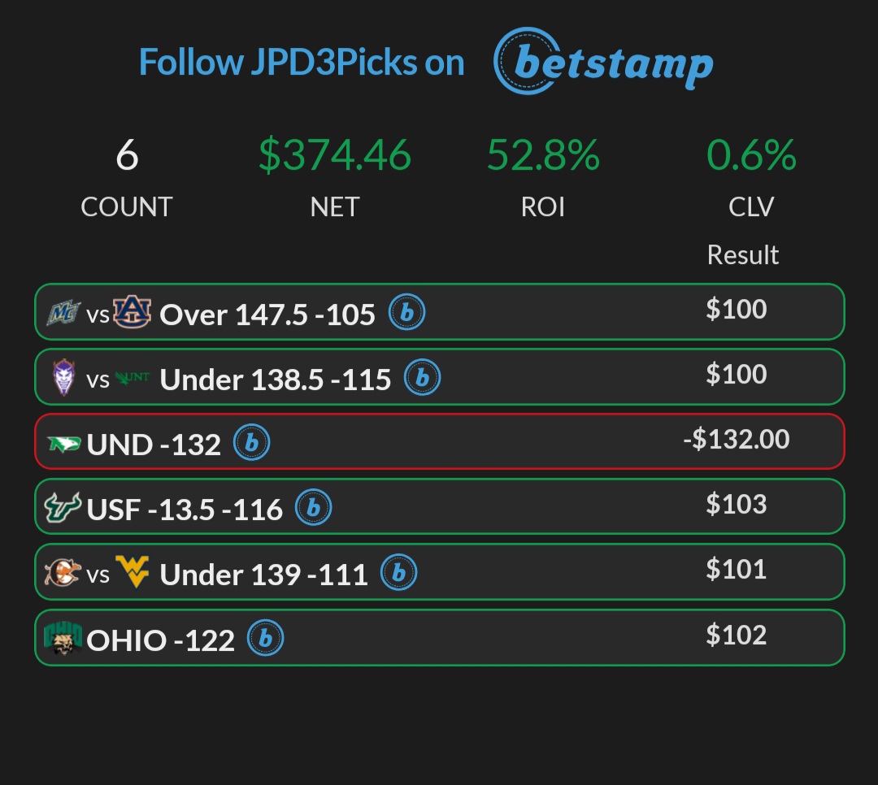Image resolution: width=878 pixels, height=785 pixels.
Task: Click the USF Bulls team logo
Action: click(63, 509)
